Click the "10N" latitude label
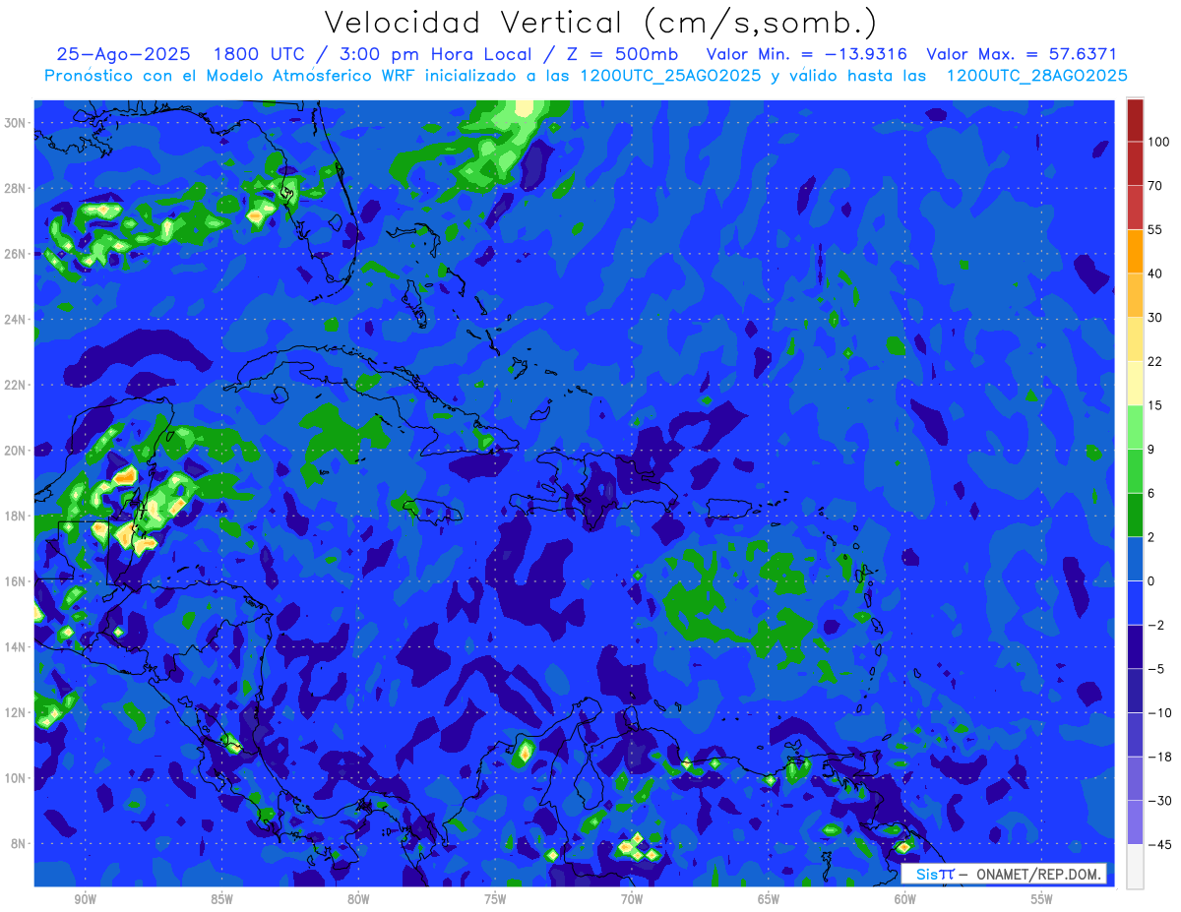1181x912 pixels. (x=17, y=778)
